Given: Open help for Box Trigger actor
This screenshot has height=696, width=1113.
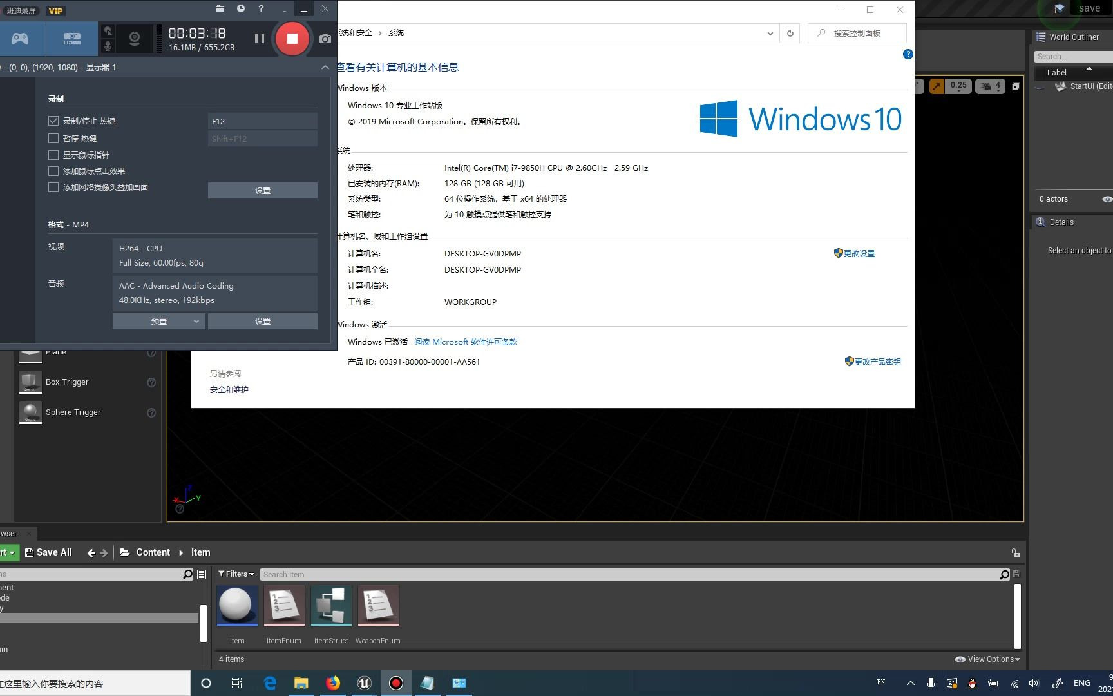Looking at the screenshot, I should pyautogui.click(x=151, y=382).
